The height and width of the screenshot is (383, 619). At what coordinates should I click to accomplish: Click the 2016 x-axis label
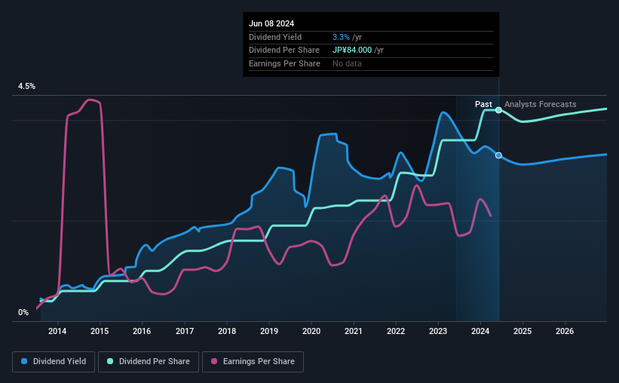(142, 331)
